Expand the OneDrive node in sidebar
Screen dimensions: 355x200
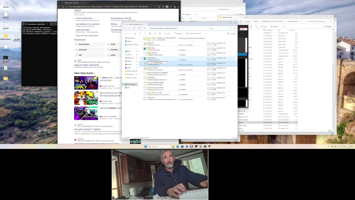coord(124,44)
